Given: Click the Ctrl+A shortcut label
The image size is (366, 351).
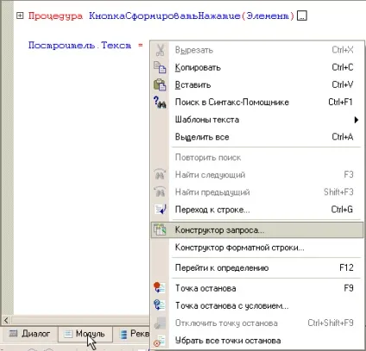Looking at the screenshot, I should tap(343, 136).
